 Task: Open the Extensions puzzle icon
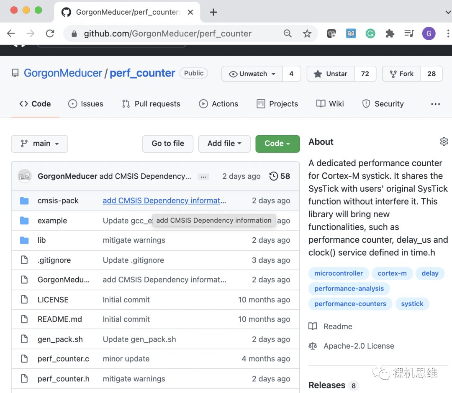[390, 33]
